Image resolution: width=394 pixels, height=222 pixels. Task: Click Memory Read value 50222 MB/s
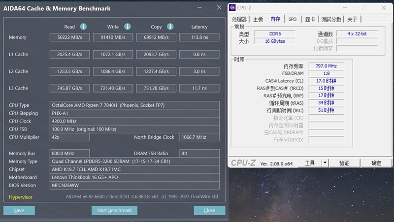click(69, 37)
